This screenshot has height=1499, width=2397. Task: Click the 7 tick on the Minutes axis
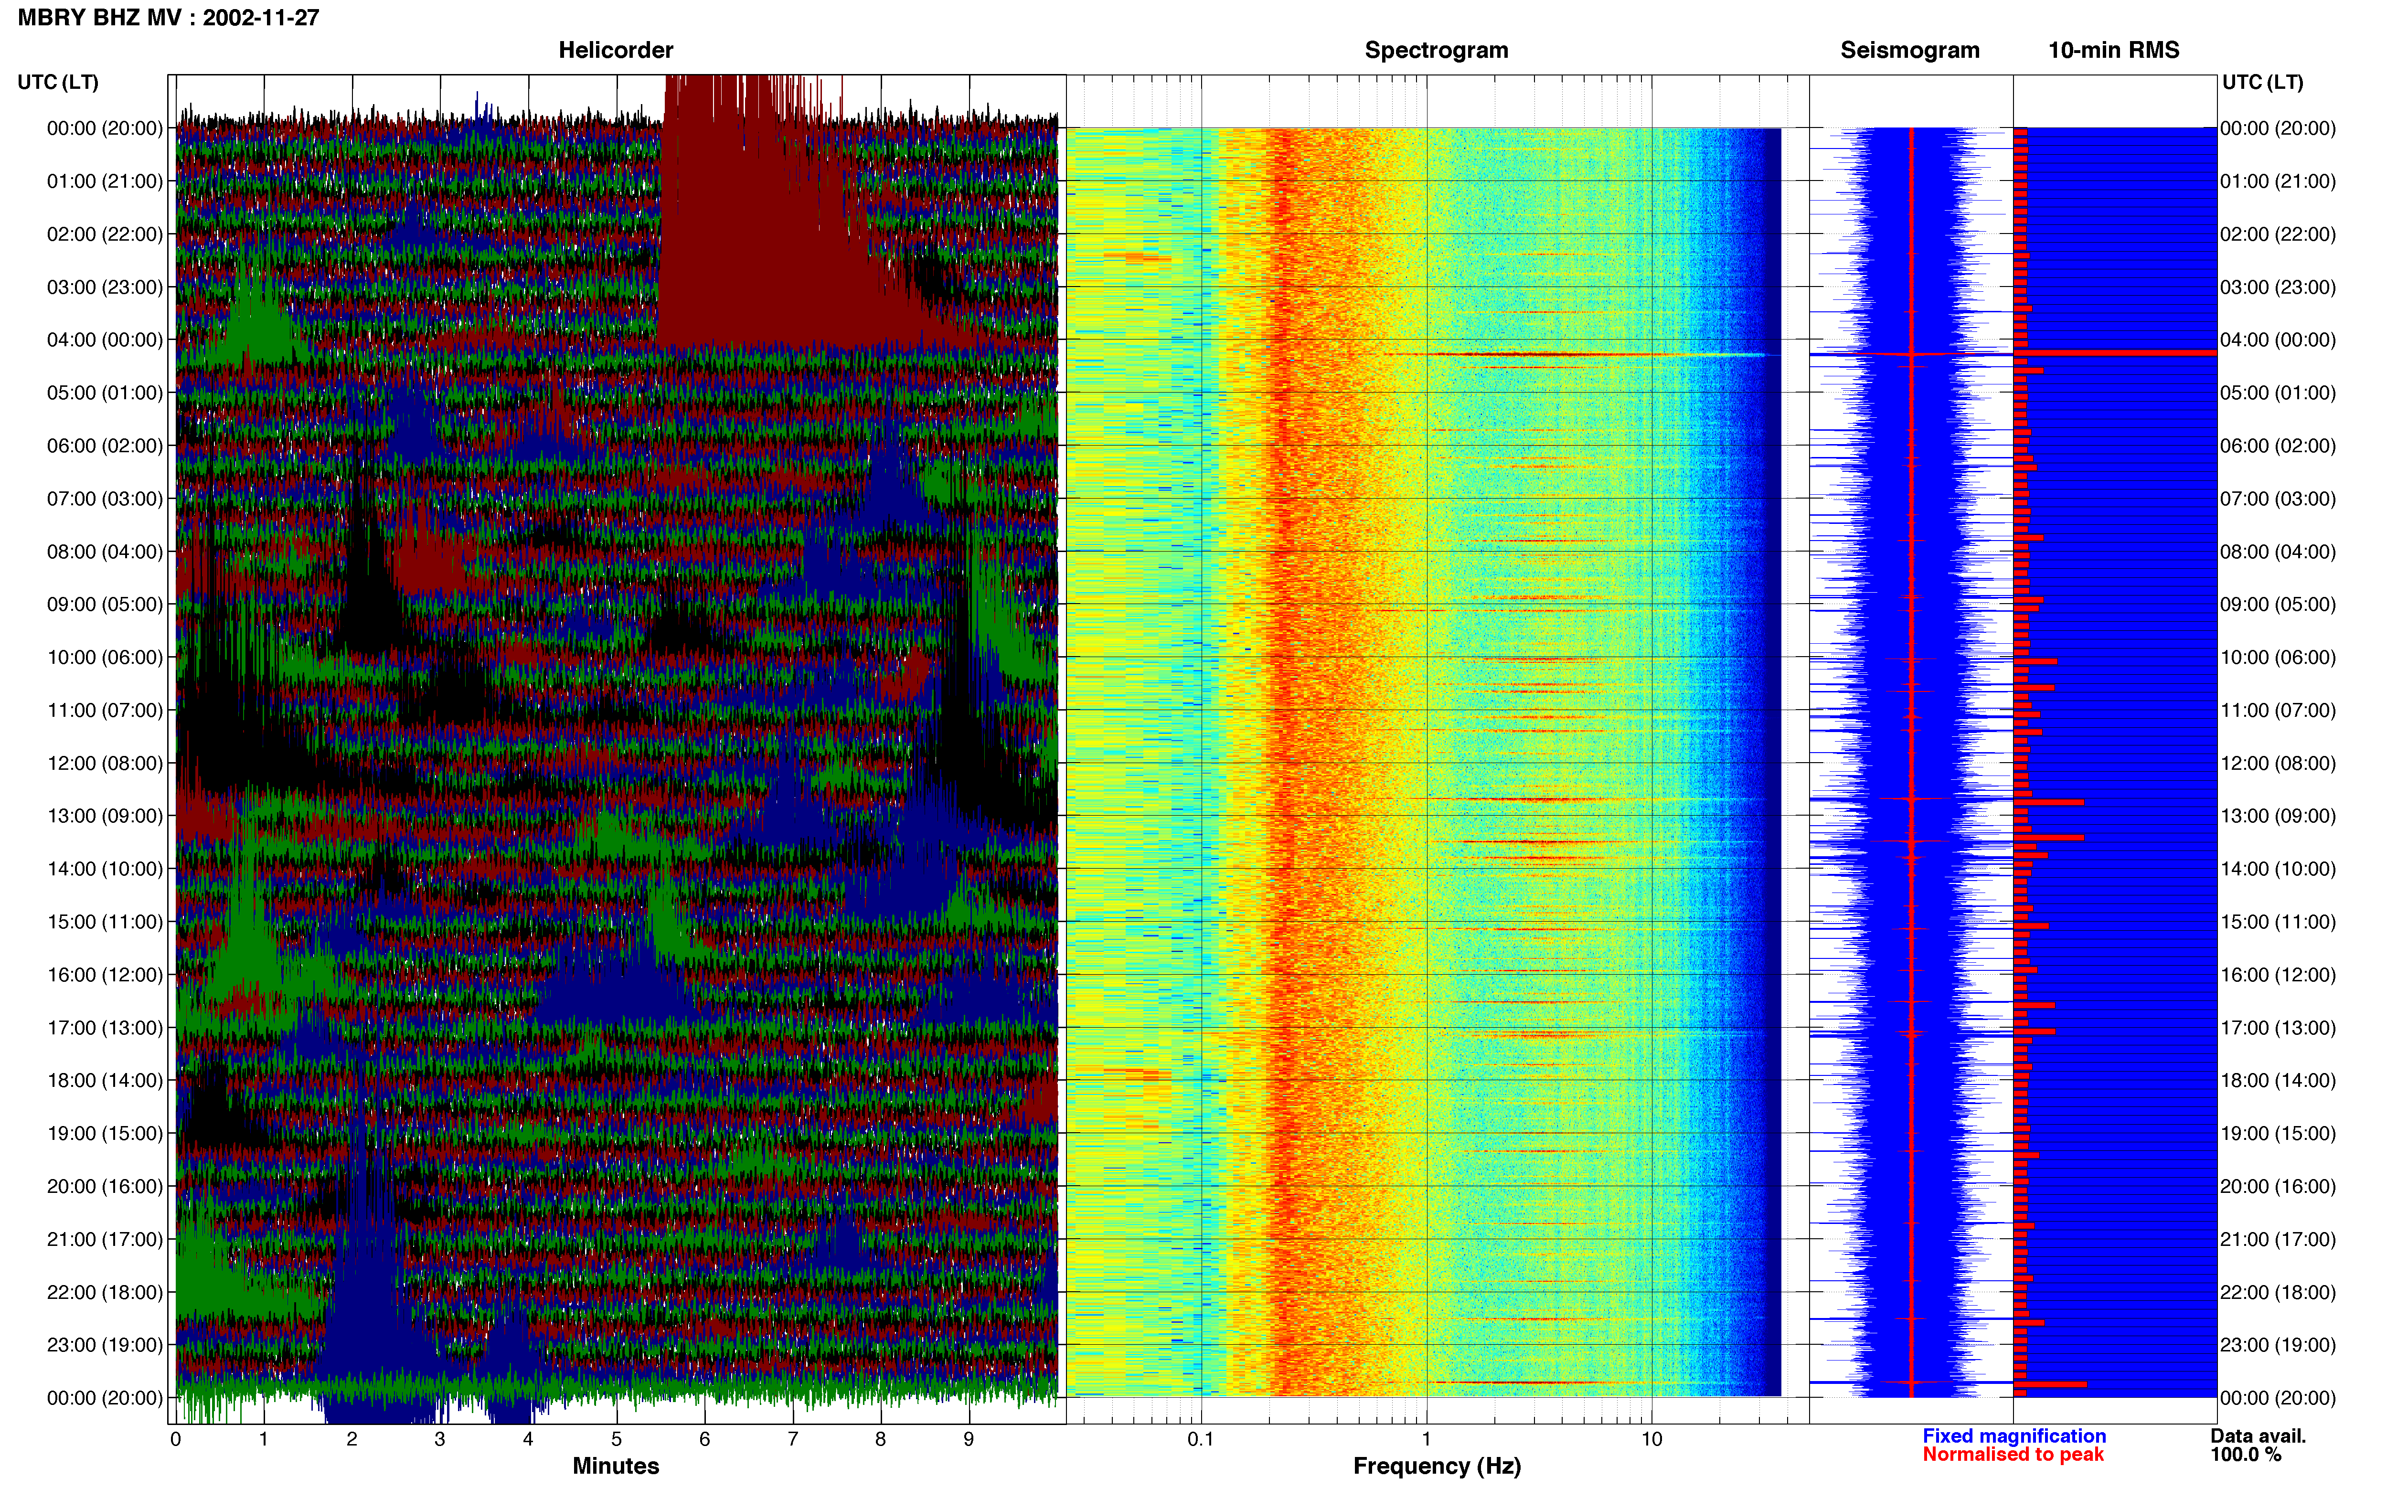click(x=793, y=1439)
